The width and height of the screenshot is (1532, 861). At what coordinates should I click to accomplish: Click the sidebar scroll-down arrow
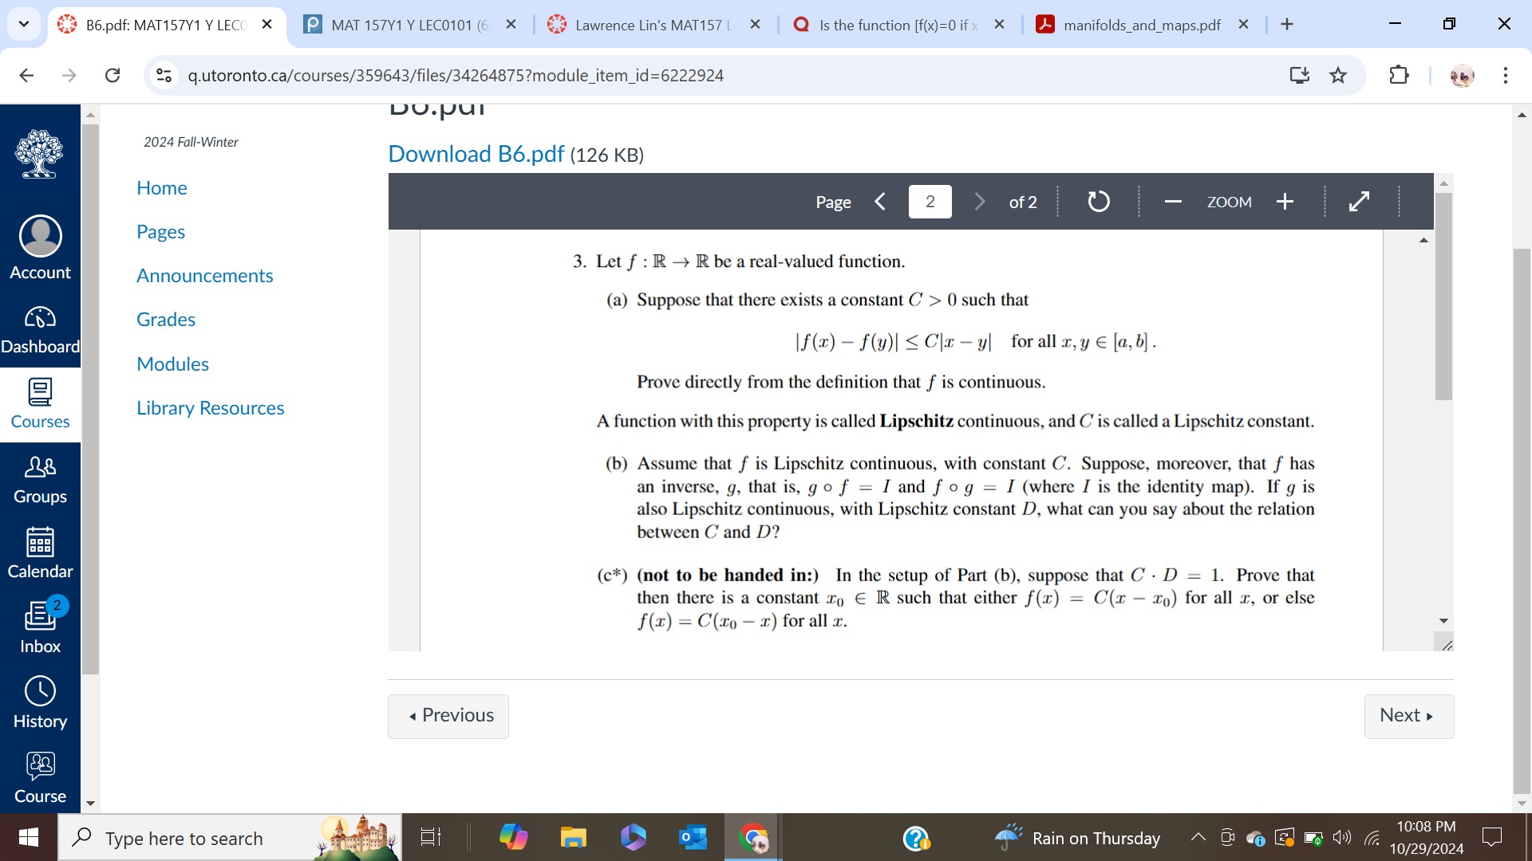(x=90, y=804)
